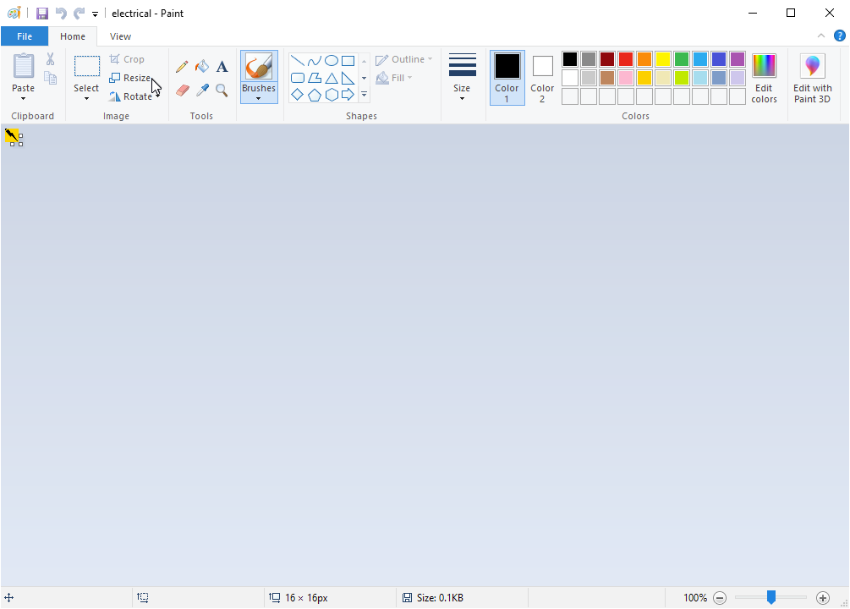Viewport: 850px width, 609px height.
Task: Open the Select tool dropdown
Action: pyautogui.click(x=86, y=98)
